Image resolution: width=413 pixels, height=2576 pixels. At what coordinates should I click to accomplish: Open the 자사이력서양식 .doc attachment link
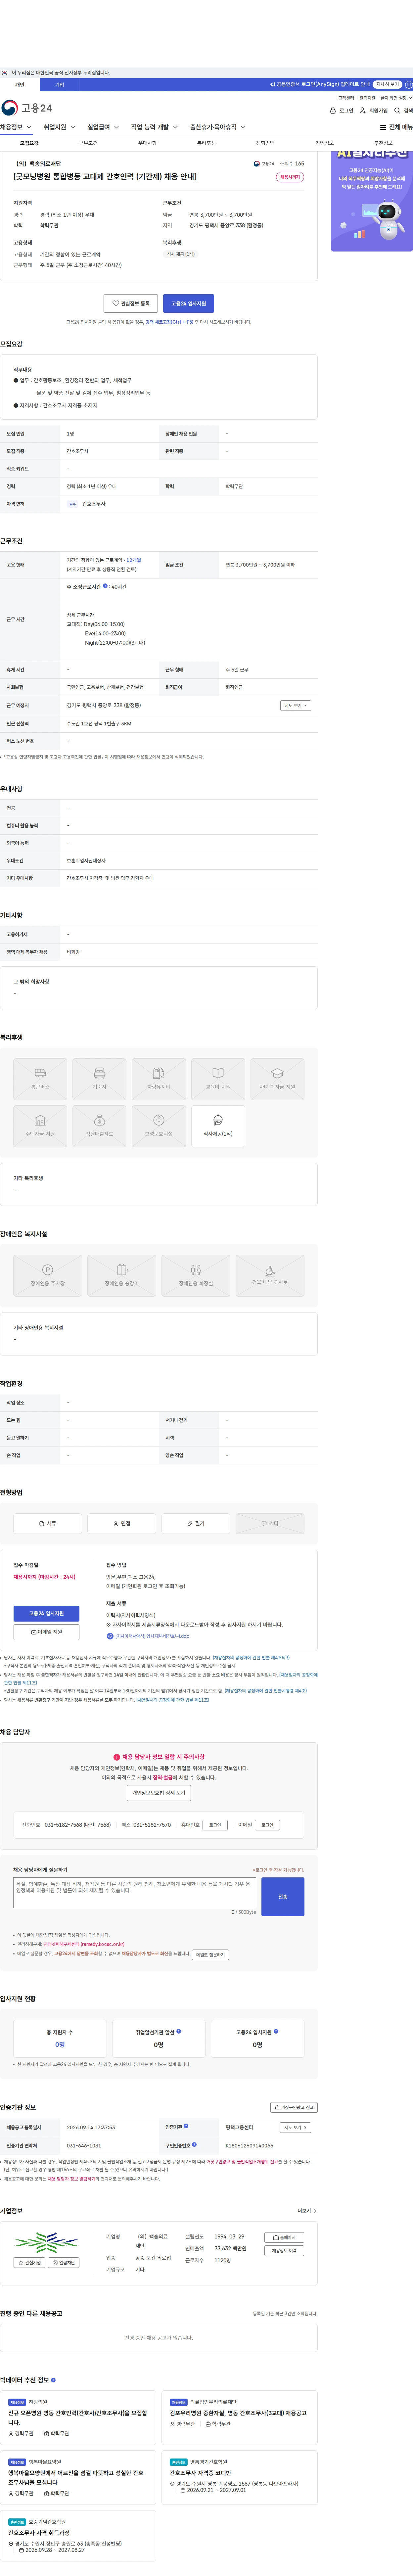point(148,1637)
